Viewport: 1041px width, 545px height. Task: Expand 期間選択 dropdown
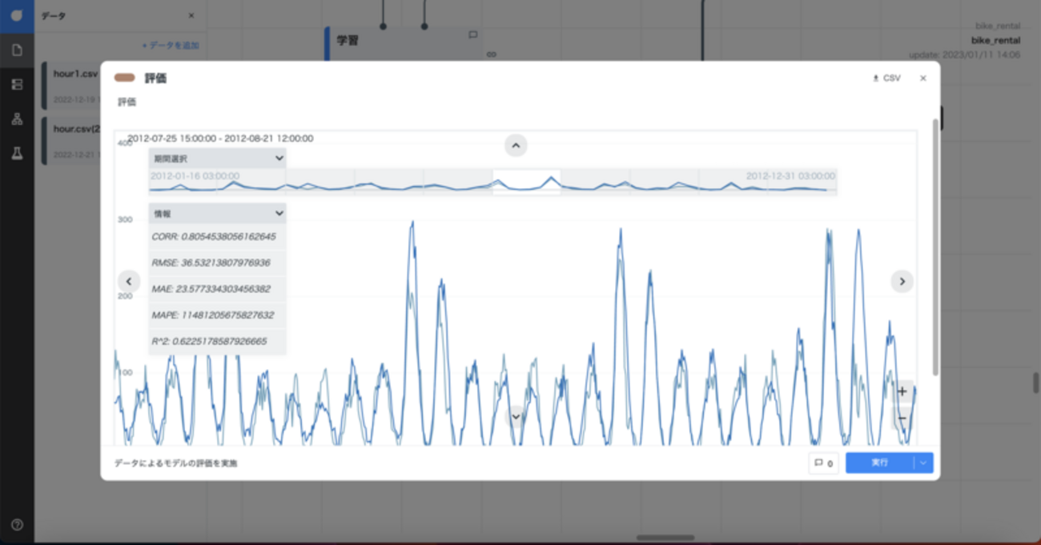tap(217, 158)
